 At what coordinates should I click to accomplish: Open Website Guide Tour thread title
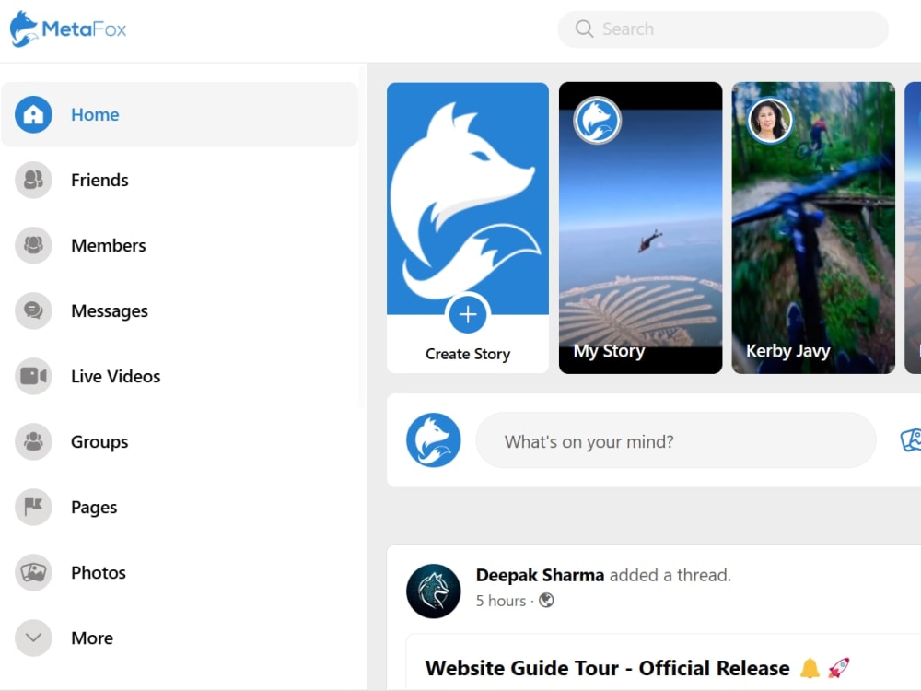click(x=607, y=668)
